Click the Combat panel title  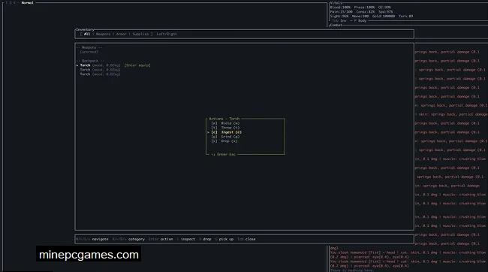(336, 26)
